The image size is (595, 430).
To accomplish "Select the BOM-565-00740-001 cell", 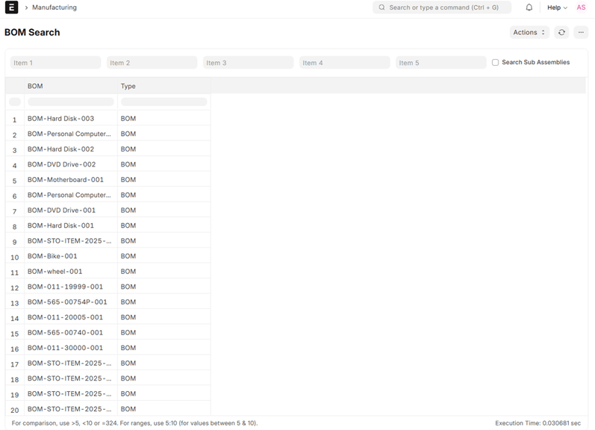I will pos(71,332).
